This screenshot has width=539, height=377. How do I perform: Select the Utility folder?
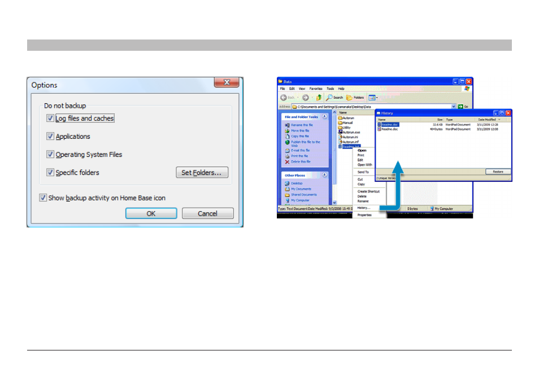[345, 128]
